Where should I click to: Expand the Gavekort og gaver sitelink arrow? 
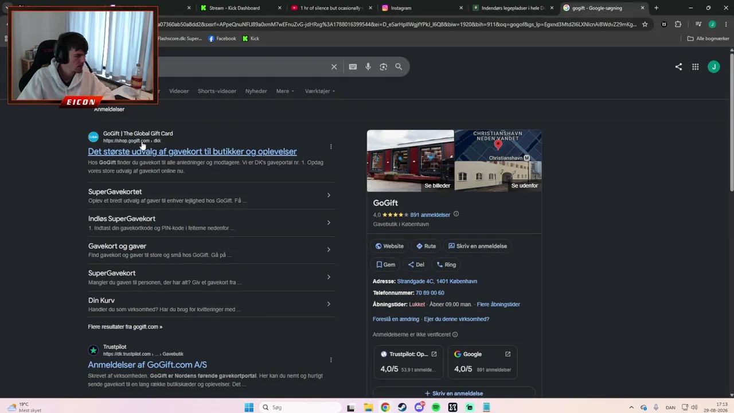pos(329,250)
